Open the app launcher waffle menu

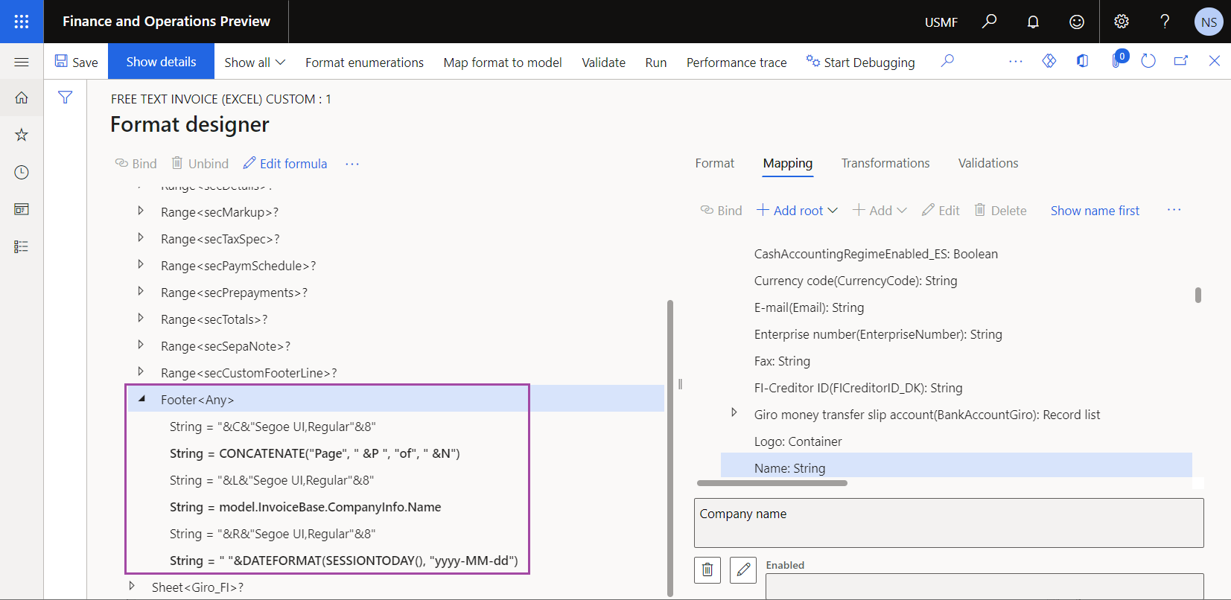tap(22, 22)
